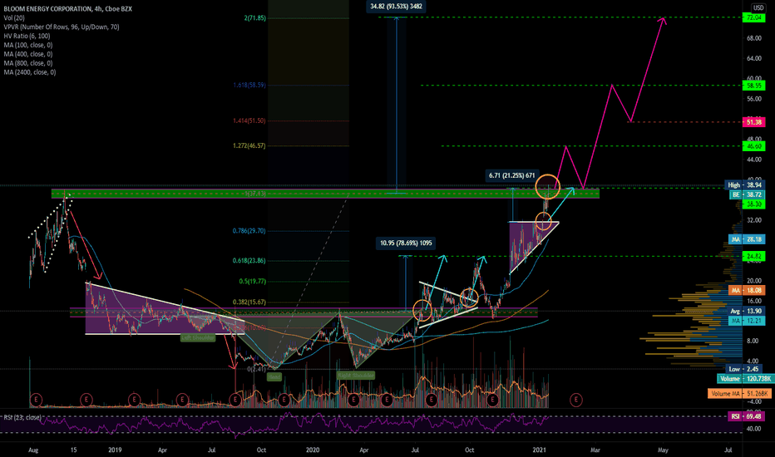Click the BLOOM ENERGY CORPORATION symbol title
Image resolution: width=775 pixels, height=457 pixels.
tap(67, 9)
